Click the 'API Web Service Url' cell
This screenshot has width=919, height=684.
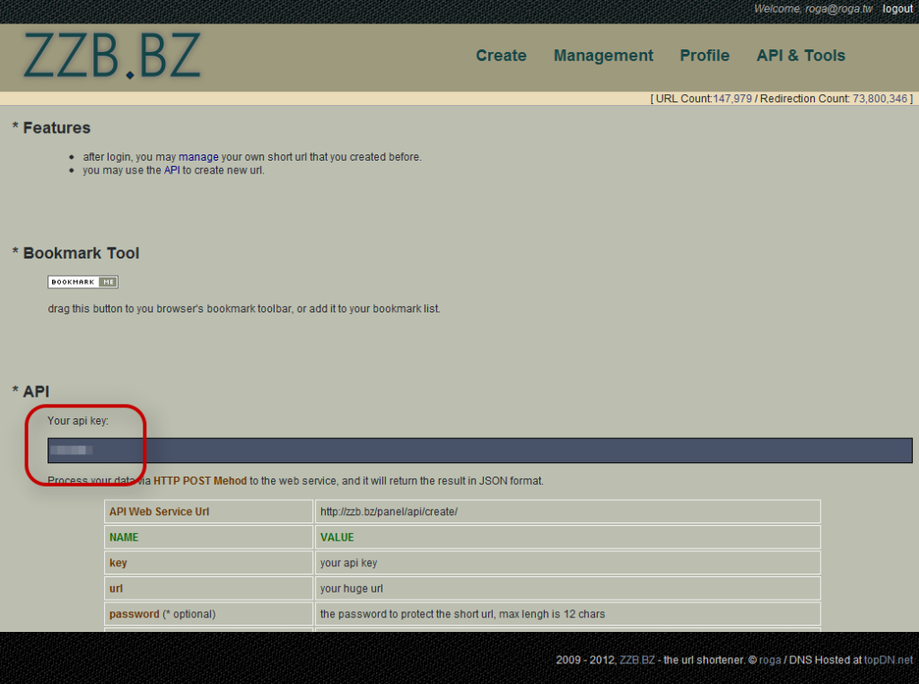coord(208,512)
